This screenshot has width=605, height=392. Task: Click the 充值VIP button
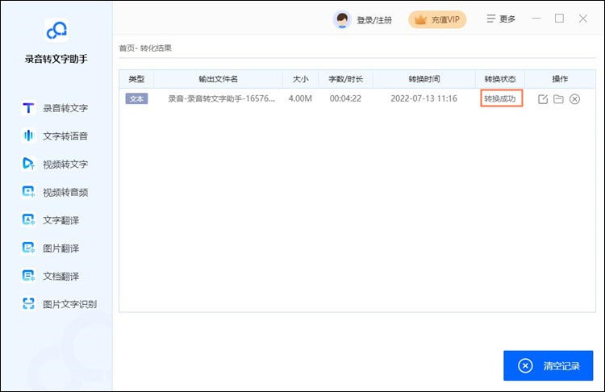[x=437, y=19]
